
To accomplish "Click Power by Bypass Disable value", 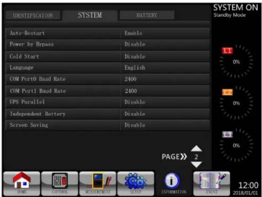I will coord(135,44).
